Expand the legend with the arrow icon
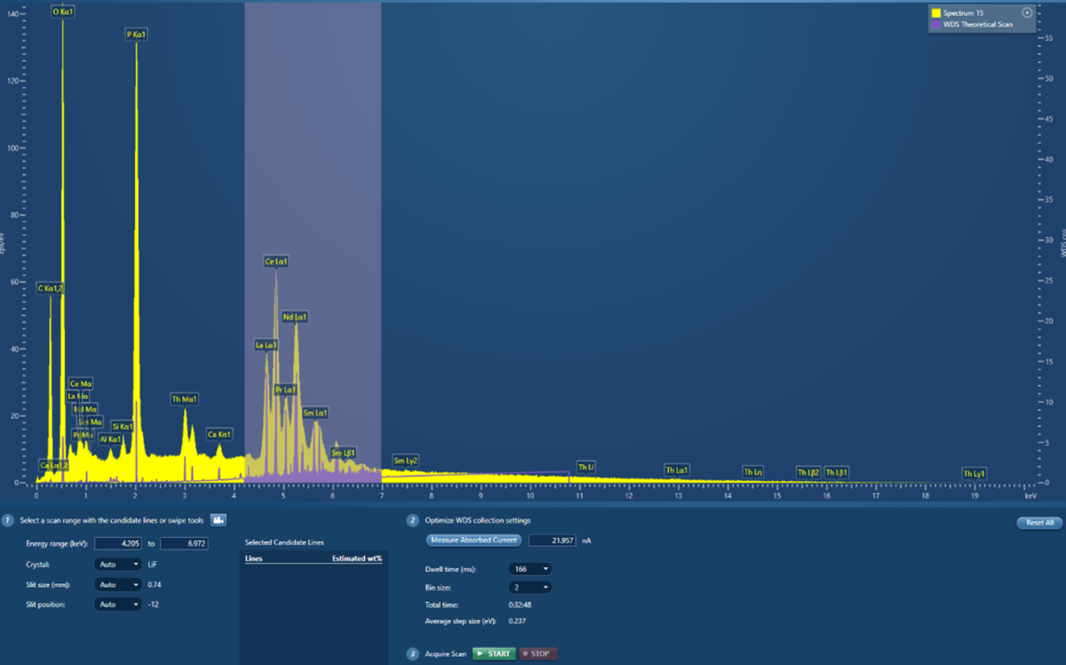 [x=1027, y=12]
